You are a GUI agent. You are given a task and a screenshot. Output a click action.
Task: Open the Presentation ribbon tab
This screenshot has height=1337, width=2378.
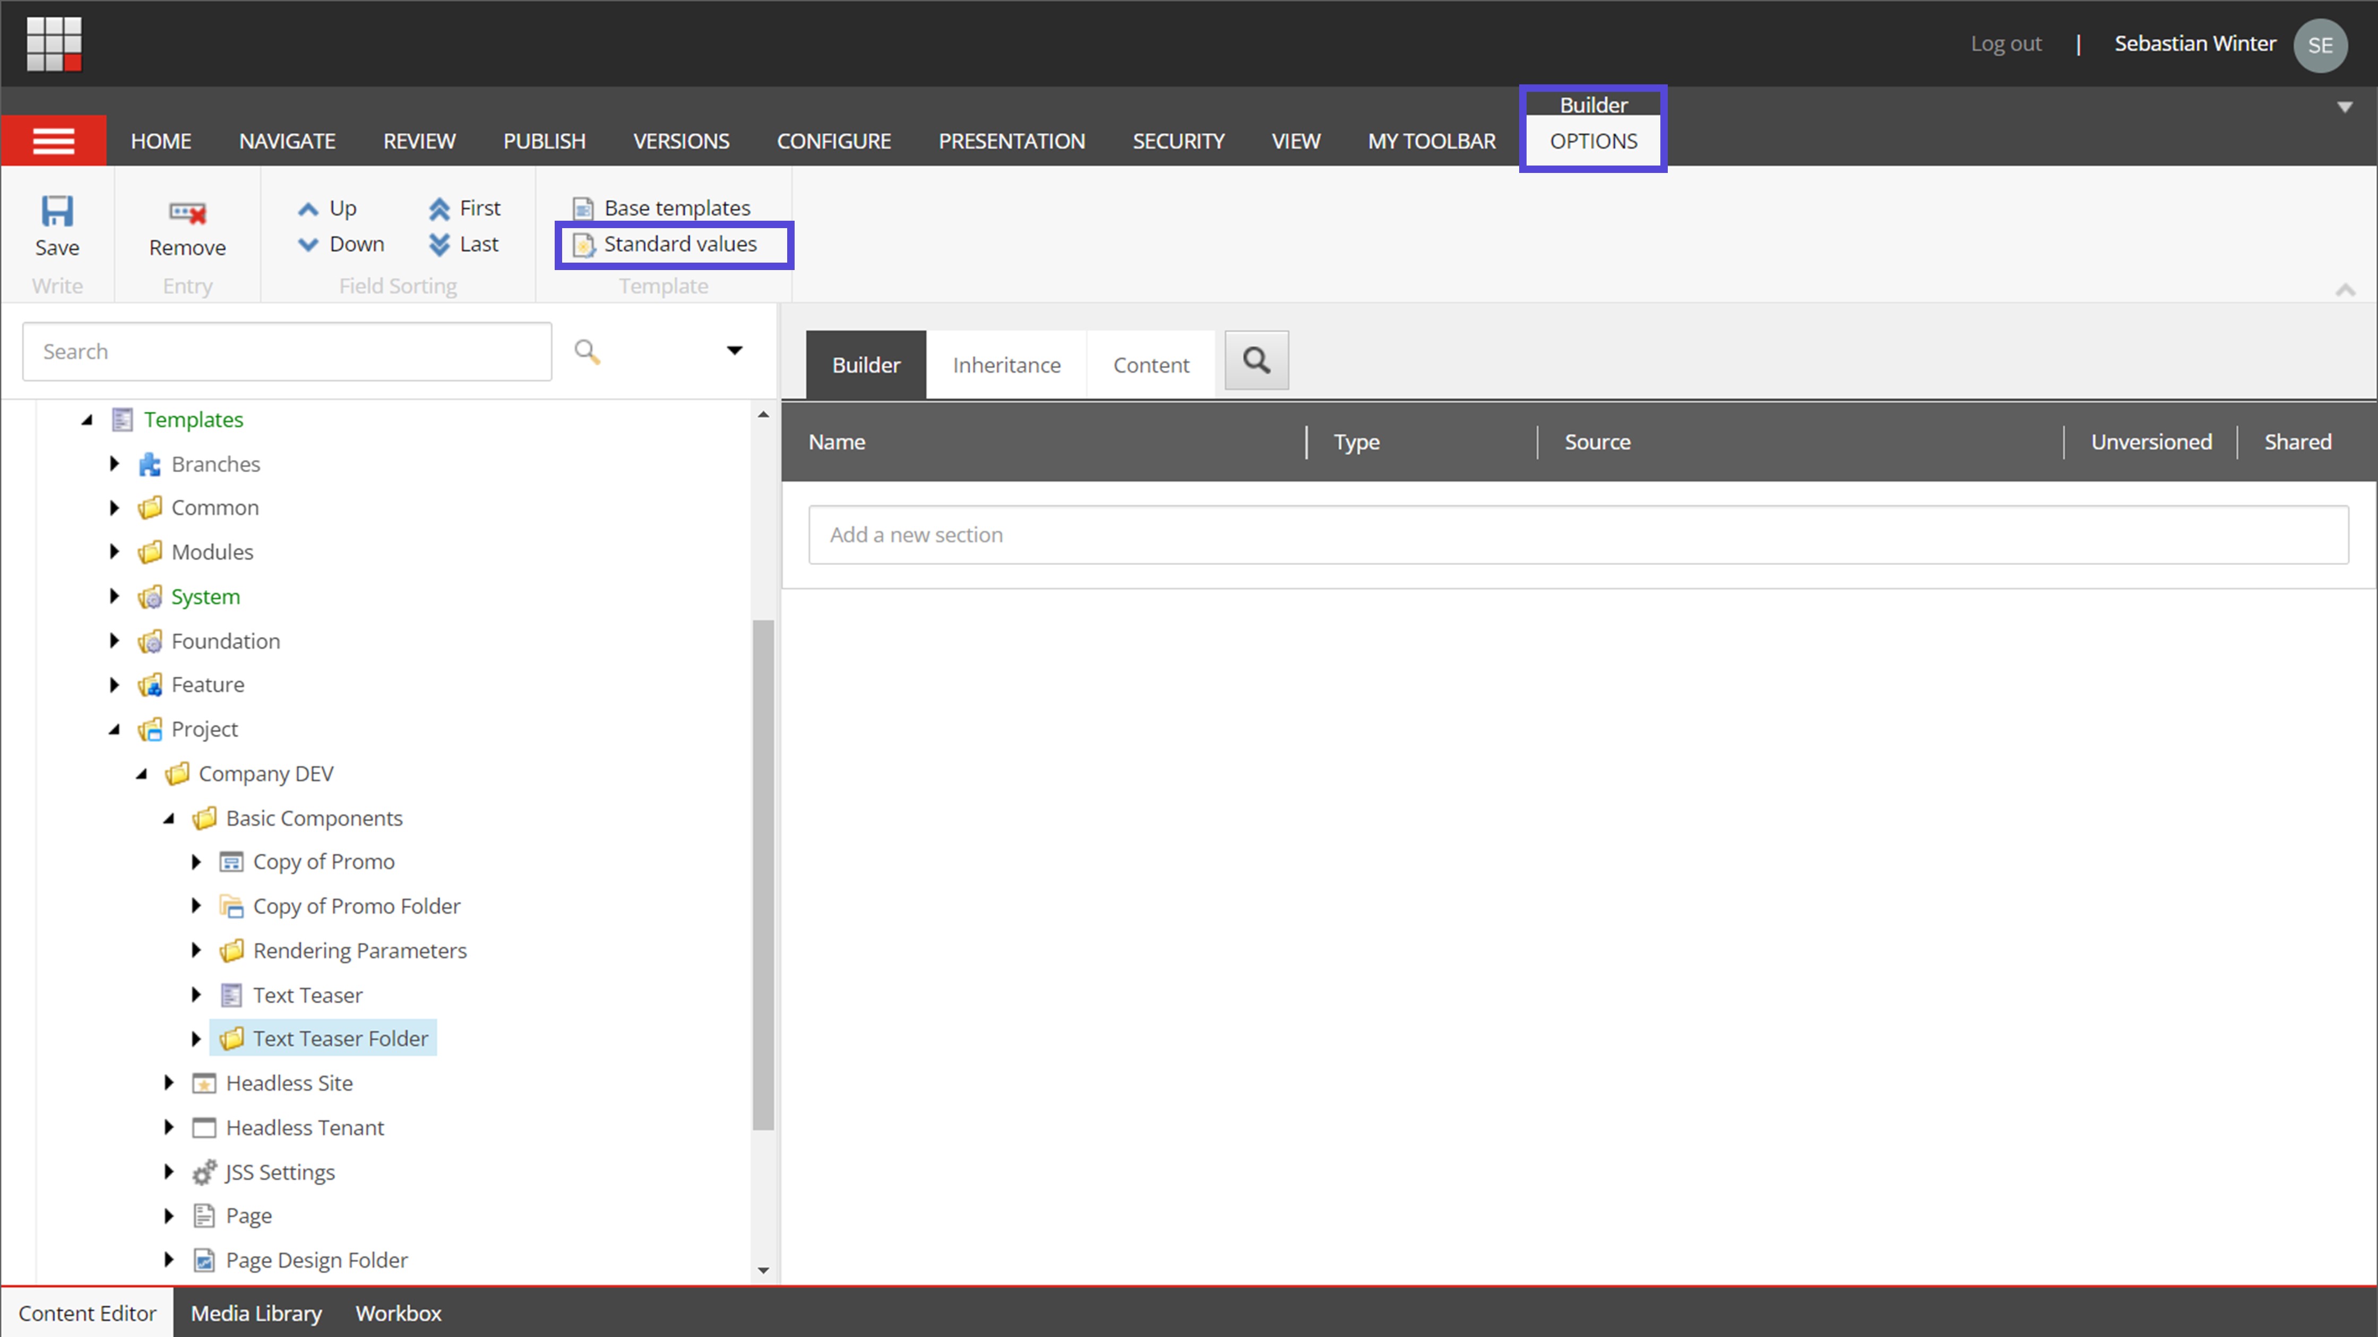tap(1012, 140)
